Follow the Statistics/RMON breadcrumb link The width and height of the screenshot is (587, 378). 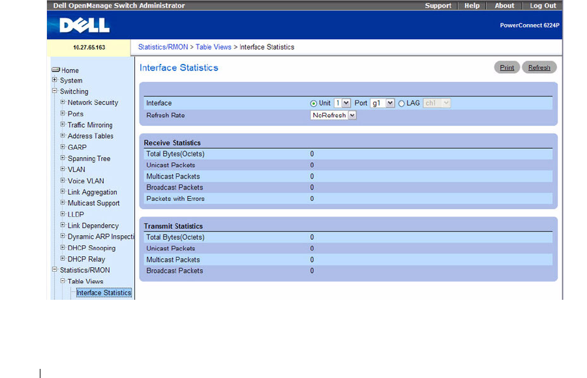pyautogui.click(x=163, y=47)
